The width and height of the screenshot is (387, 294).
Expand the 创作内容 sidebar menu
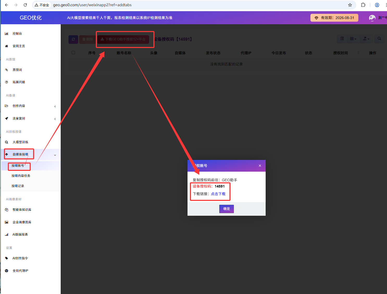[x=19, y=106]
